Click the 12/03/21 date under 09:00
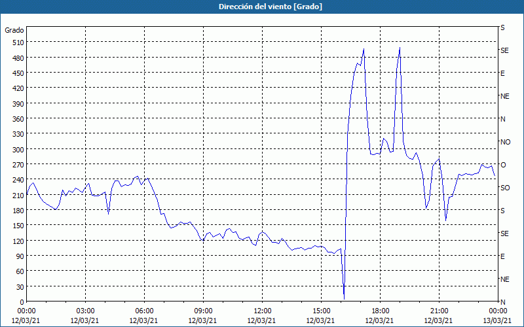The height and width of the screenshot is (327, 524). [203, 320]
